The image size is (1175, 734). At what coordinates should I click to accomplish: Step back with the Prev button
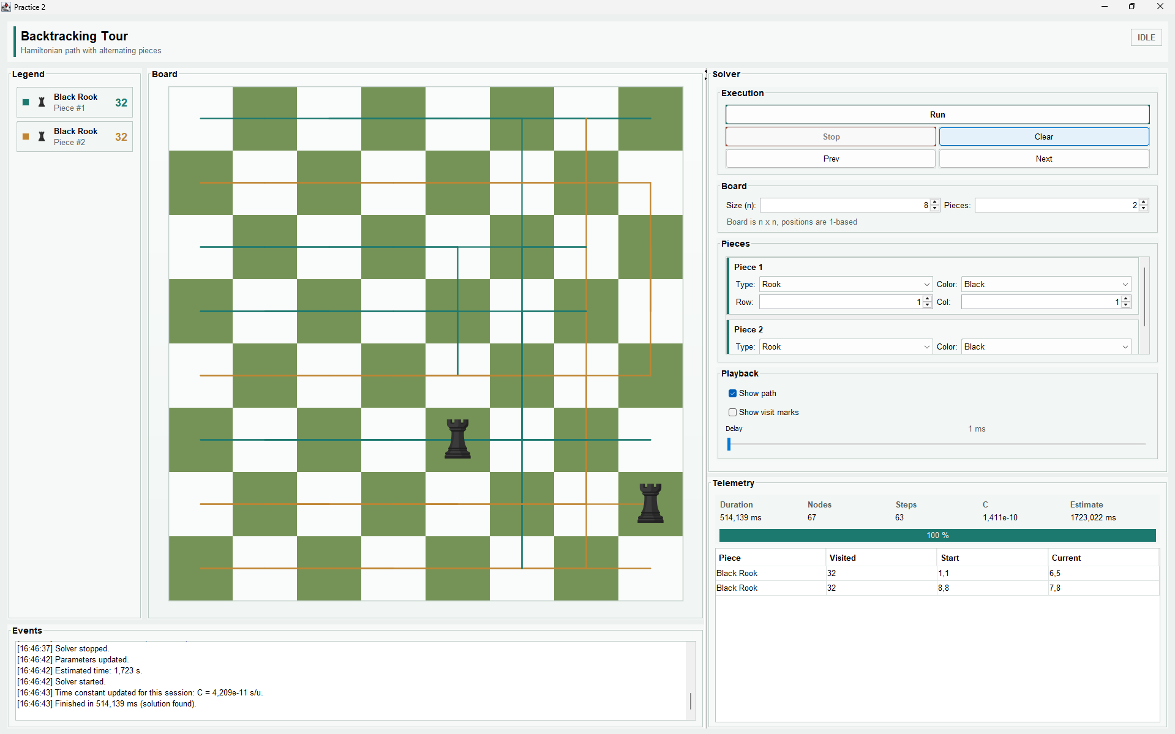[x=831, y=159]
